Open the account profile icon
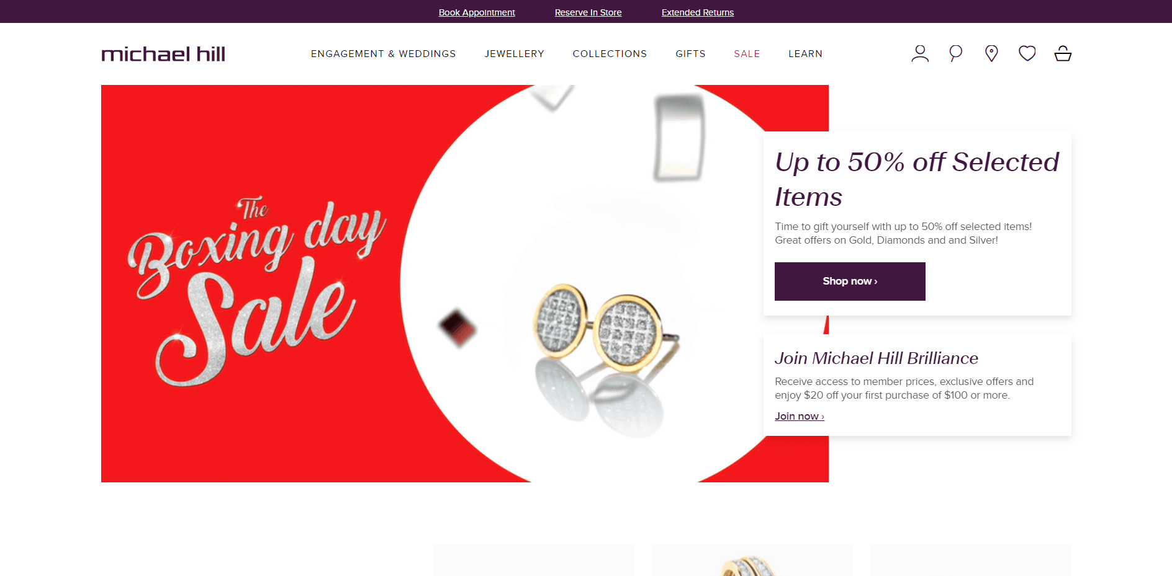This screenshot has height=576, width=1172. [920, 54]
